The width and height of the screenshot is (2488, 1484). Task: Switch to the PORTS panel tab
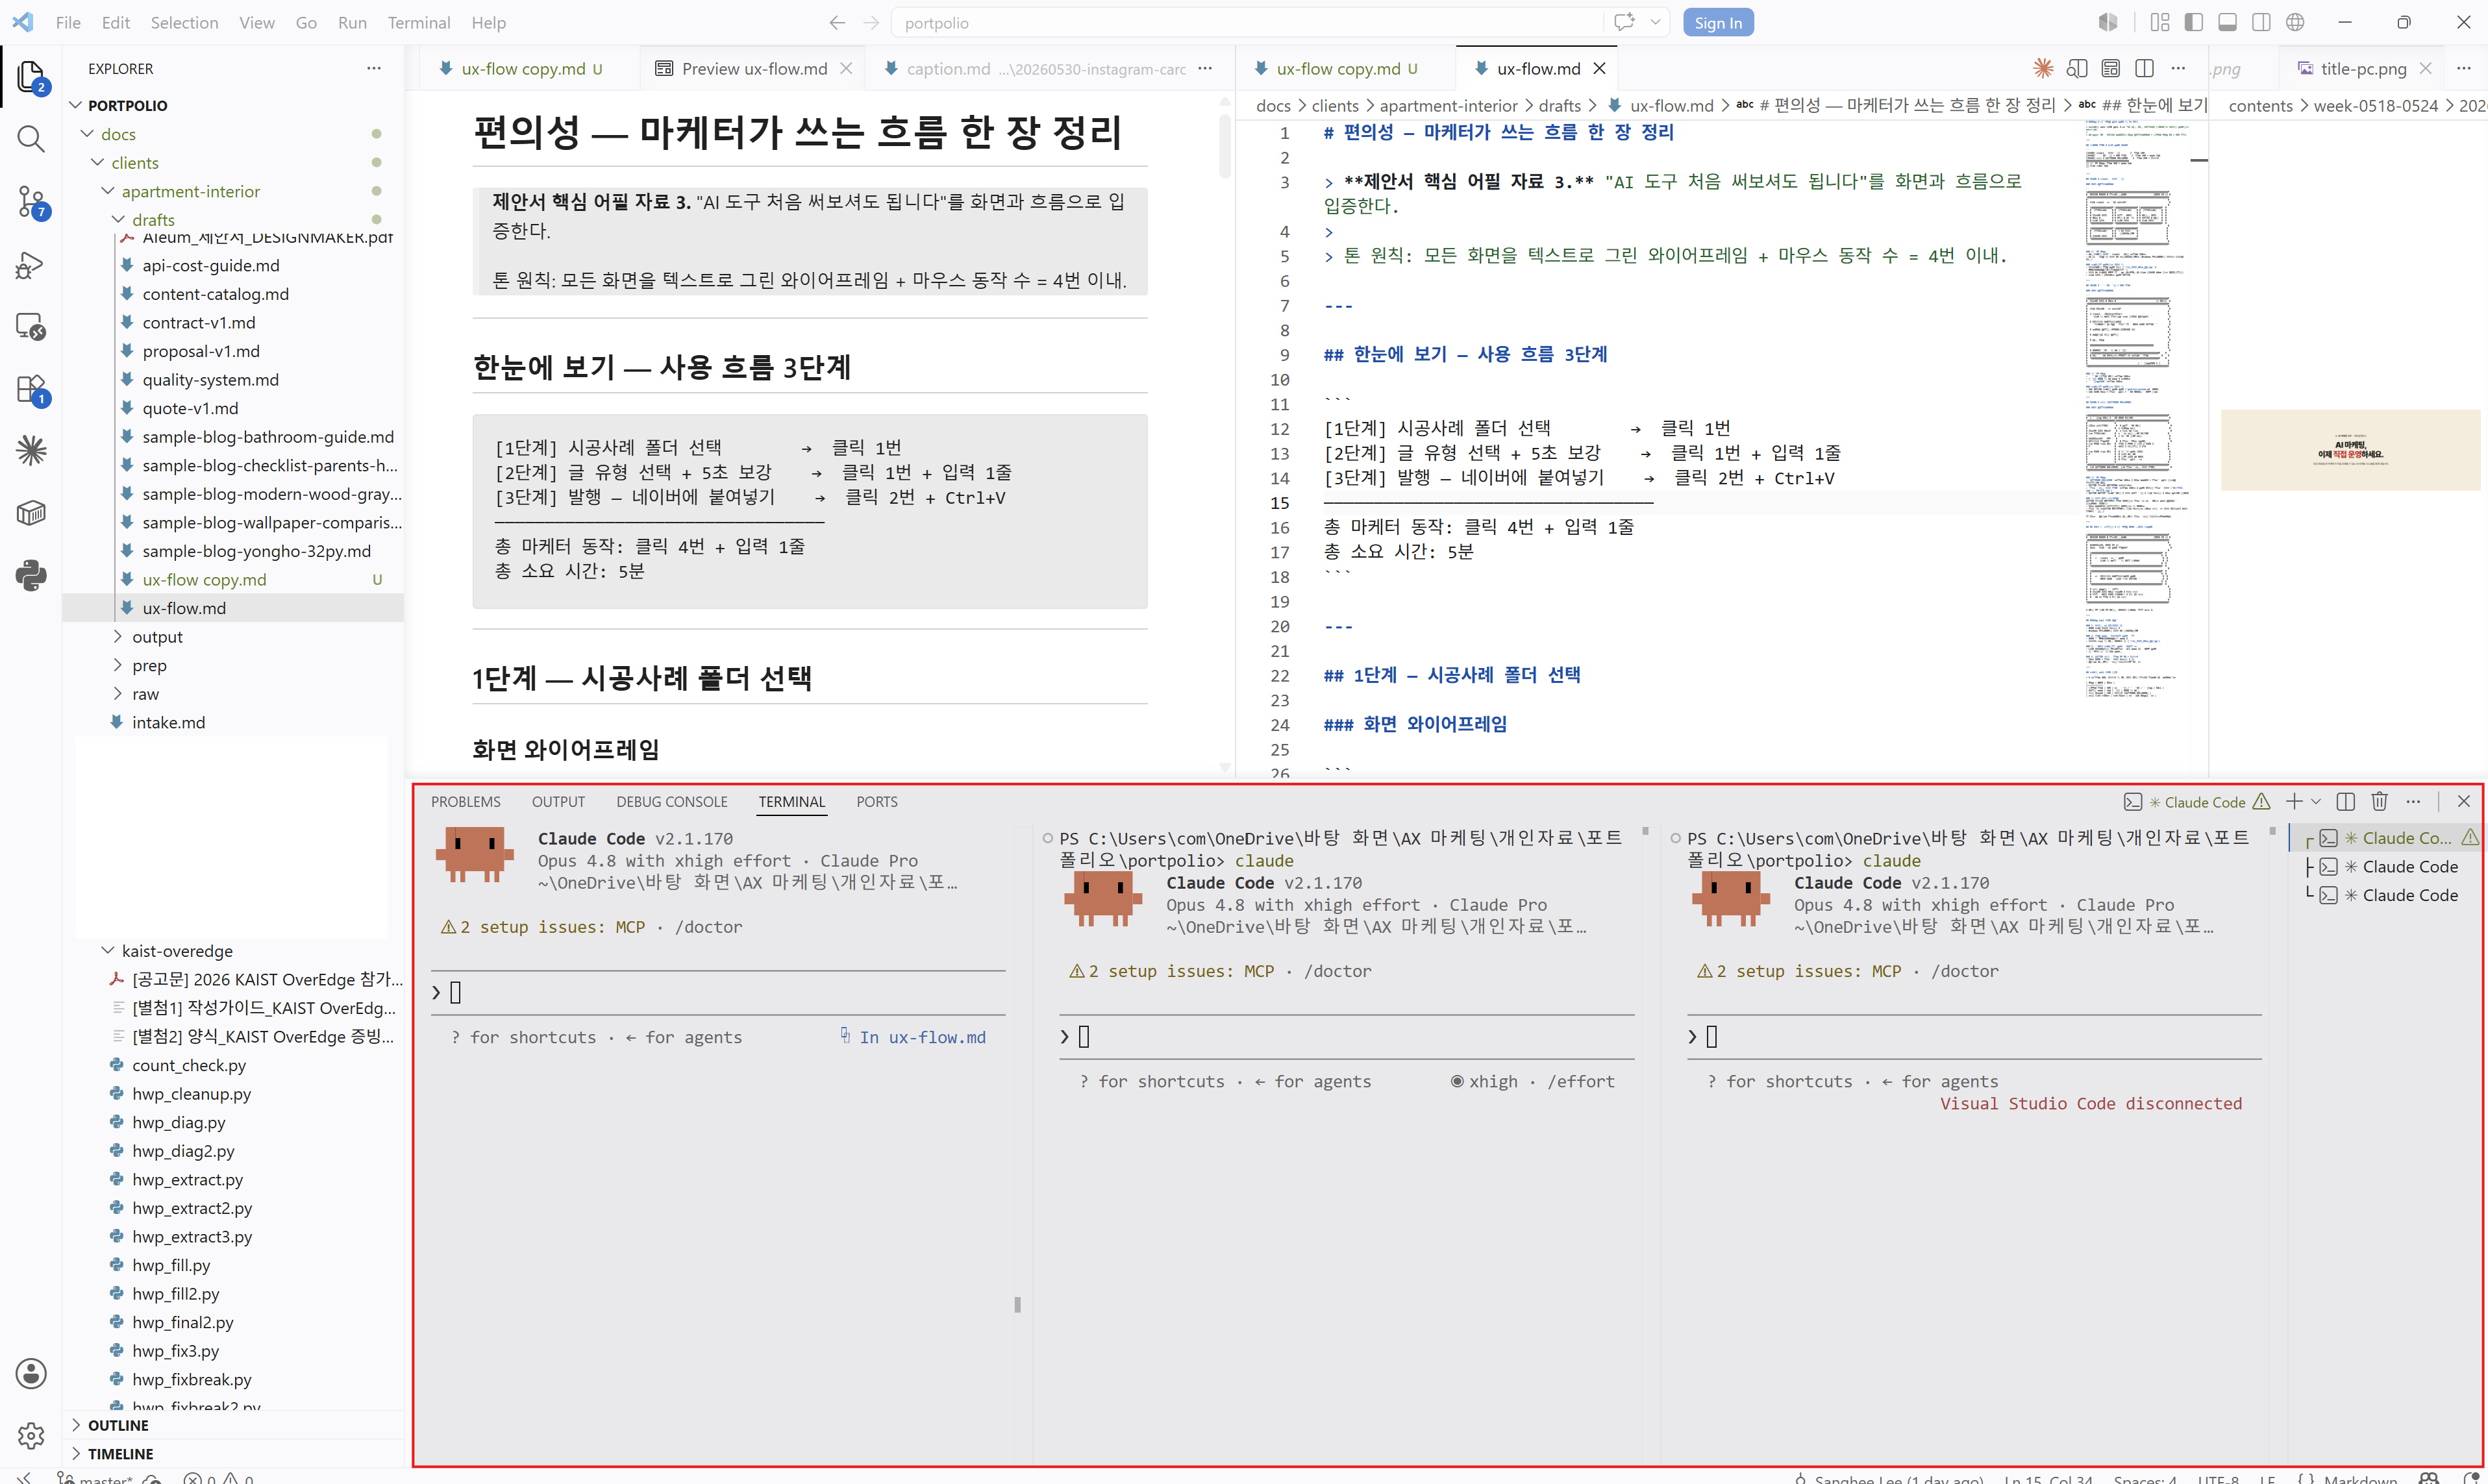[876, 802]
